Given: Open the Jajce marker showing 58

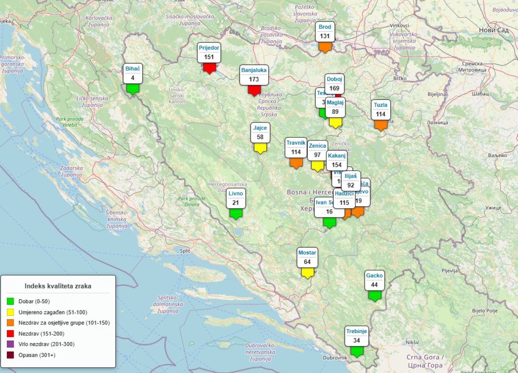Looking at the screenshot, I should (x=260, y=133).
